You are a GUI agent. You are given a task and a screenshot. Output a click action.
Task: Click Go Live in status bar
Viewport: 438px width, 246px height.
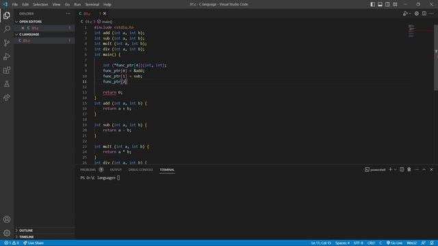tap(394, 243)
